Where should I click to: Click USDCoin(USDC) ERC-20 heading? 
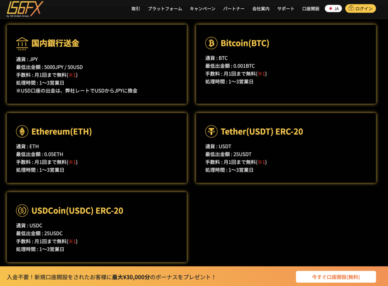click(77, 211)
